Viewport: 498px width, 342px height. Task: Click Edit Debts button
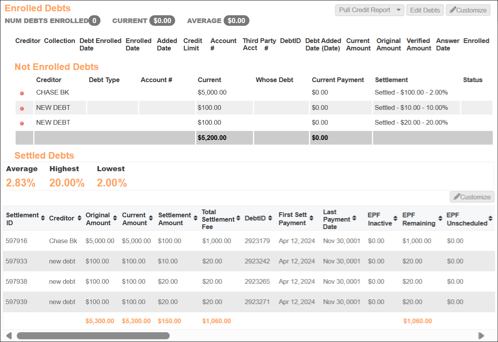(x=425, y=10)
